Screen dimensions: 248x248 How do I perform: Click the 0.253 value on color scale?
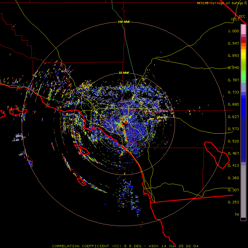[233, 202]
